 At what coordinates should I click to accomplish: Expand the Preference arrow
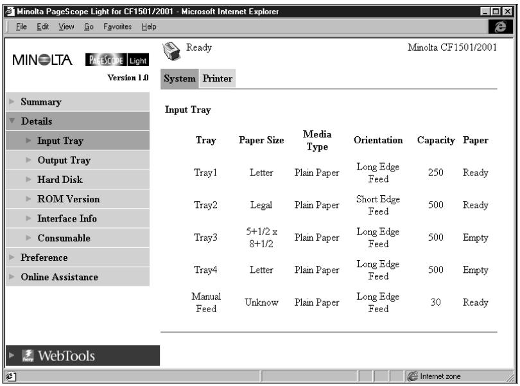(12, 257)
